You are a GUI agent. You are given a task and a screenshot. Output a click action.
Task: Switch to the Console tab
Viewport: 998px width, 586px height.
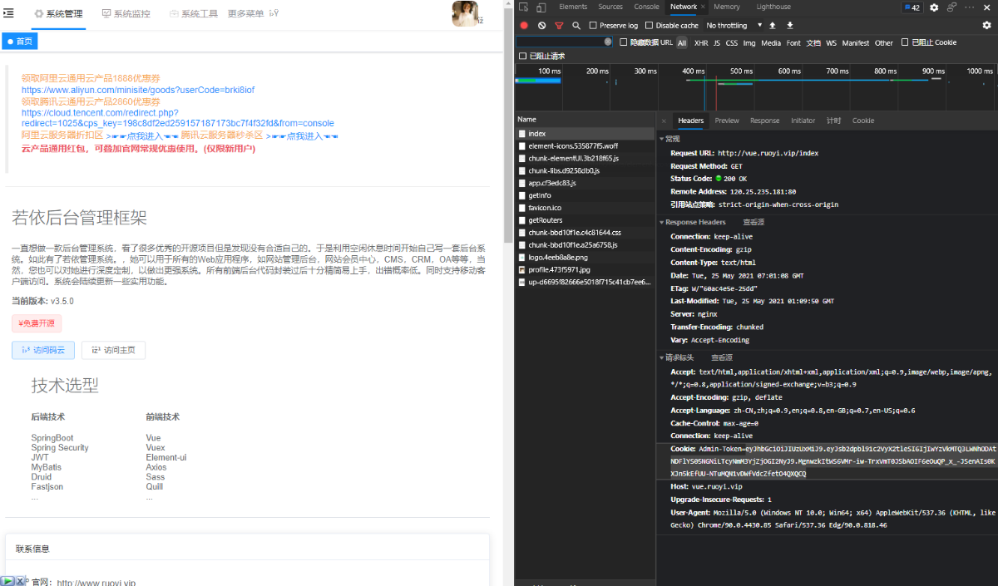(647, 7)
